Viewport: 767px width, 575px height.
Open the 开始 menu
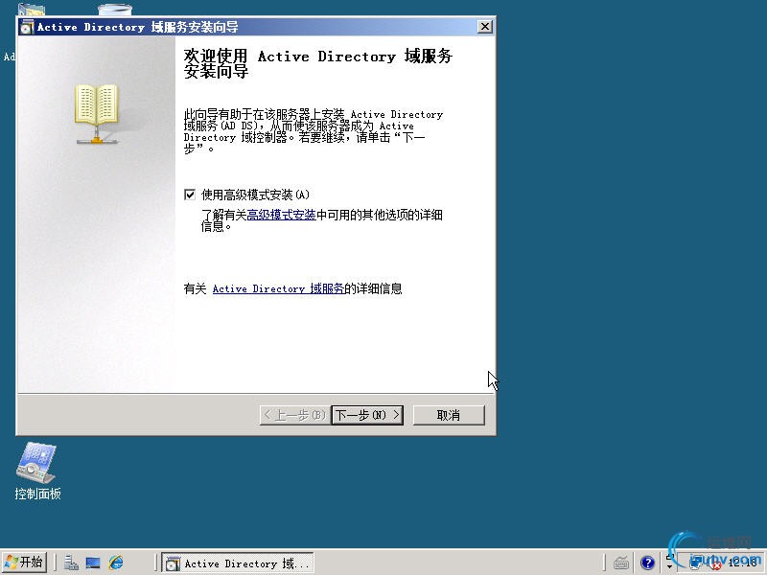(x=25, y=562)
